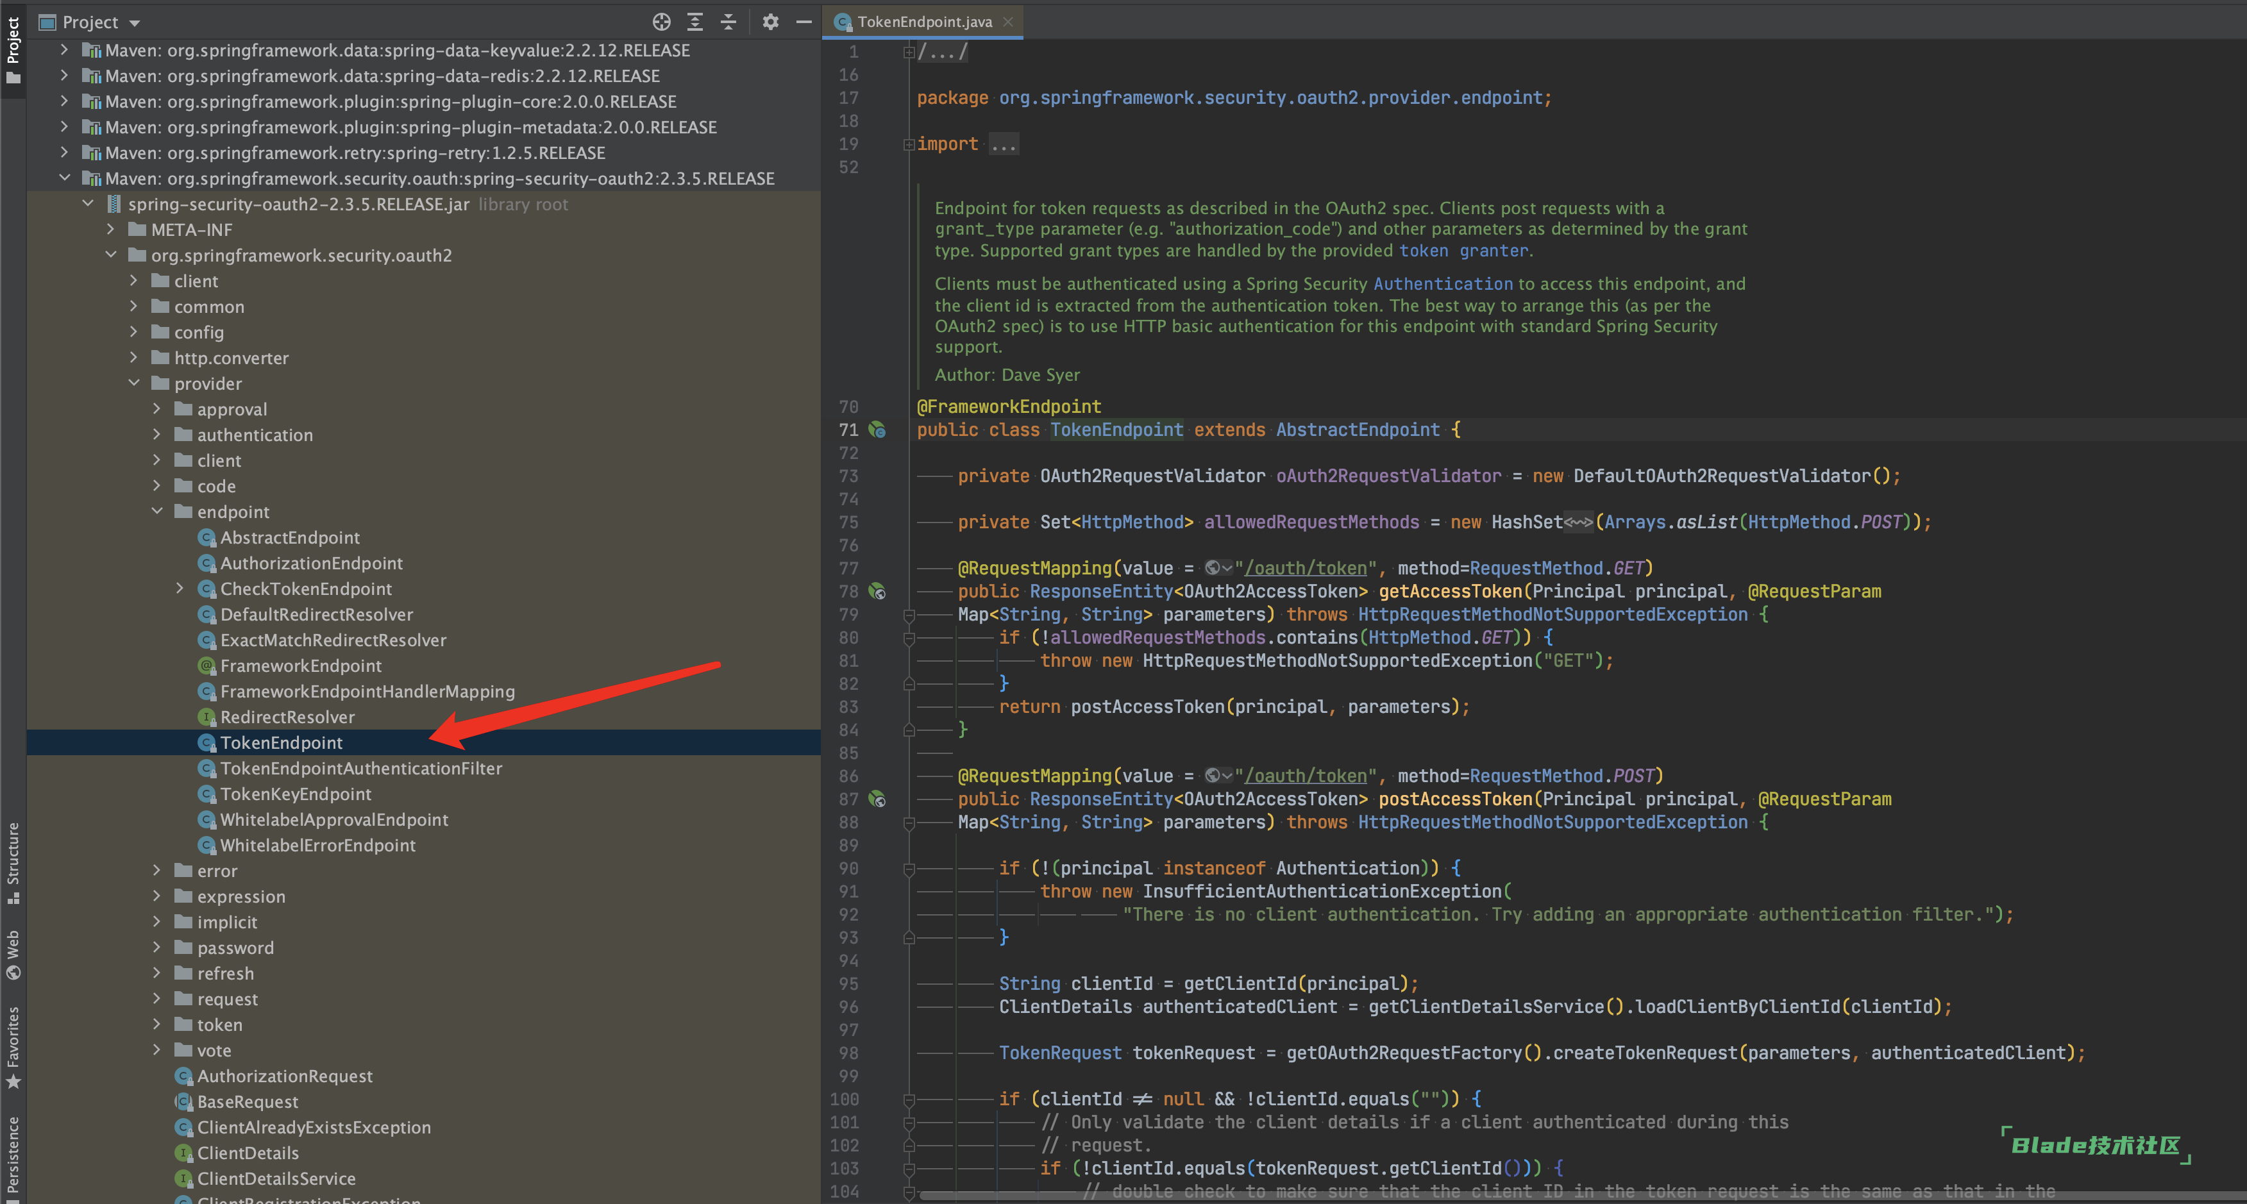
Task: Expand the approval package
Action: click(x=157, y=409)
